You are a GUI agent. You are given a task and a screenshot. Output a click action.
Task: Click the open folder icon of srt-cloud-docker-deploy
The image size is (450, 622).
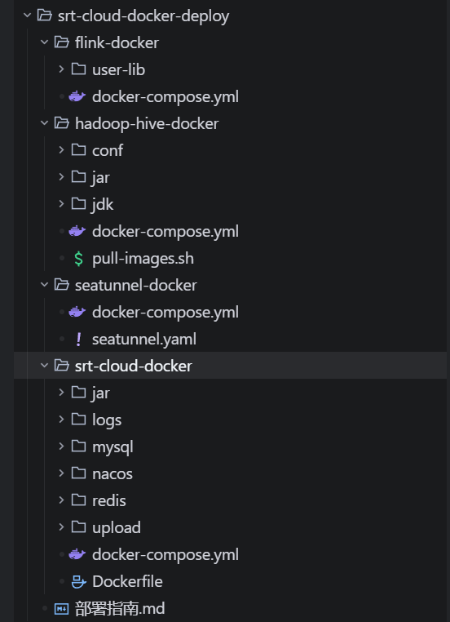click(x=44, y=16)
